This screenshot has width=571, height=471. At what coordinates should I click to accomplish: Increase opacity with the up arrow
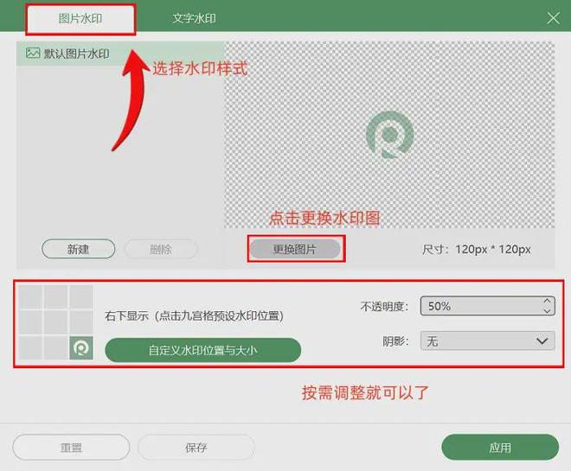click(x=546, y=302)
